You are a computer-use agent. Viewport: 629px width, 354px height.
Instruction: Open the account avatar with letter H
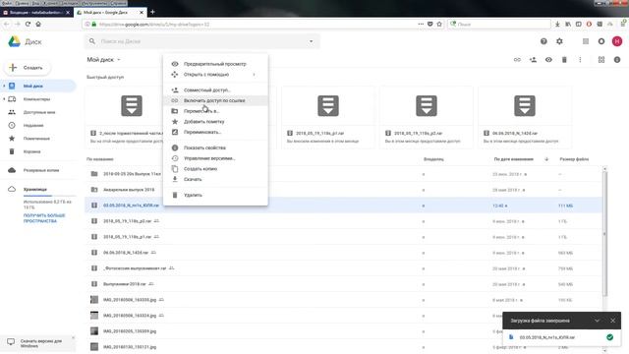tap(617, 41)
